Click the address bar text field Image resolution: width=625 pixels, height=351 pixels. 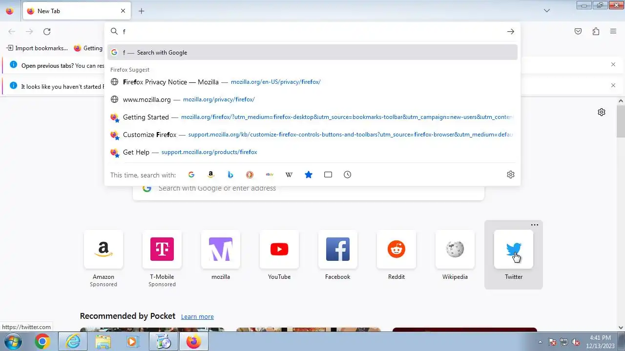[312, 32]
